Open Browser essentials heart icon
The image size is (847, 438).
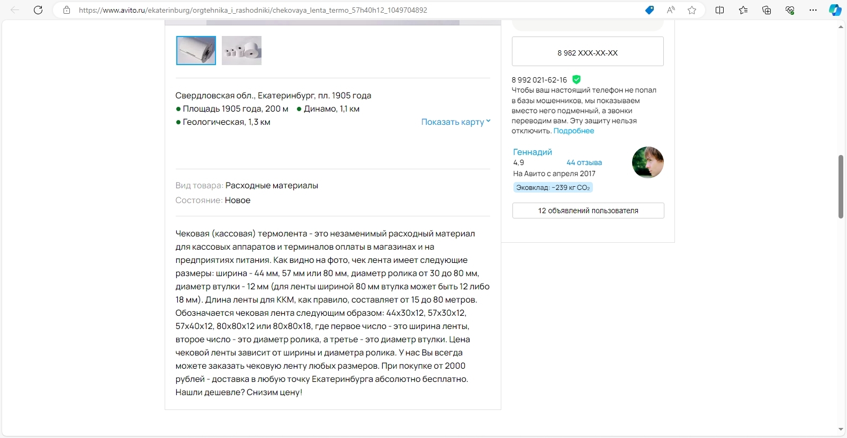790,10
